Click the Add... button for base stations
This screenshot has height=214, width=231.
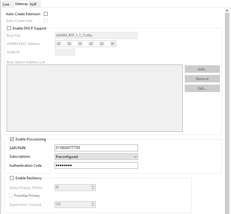pyautogui.click(x=202, y=69)
